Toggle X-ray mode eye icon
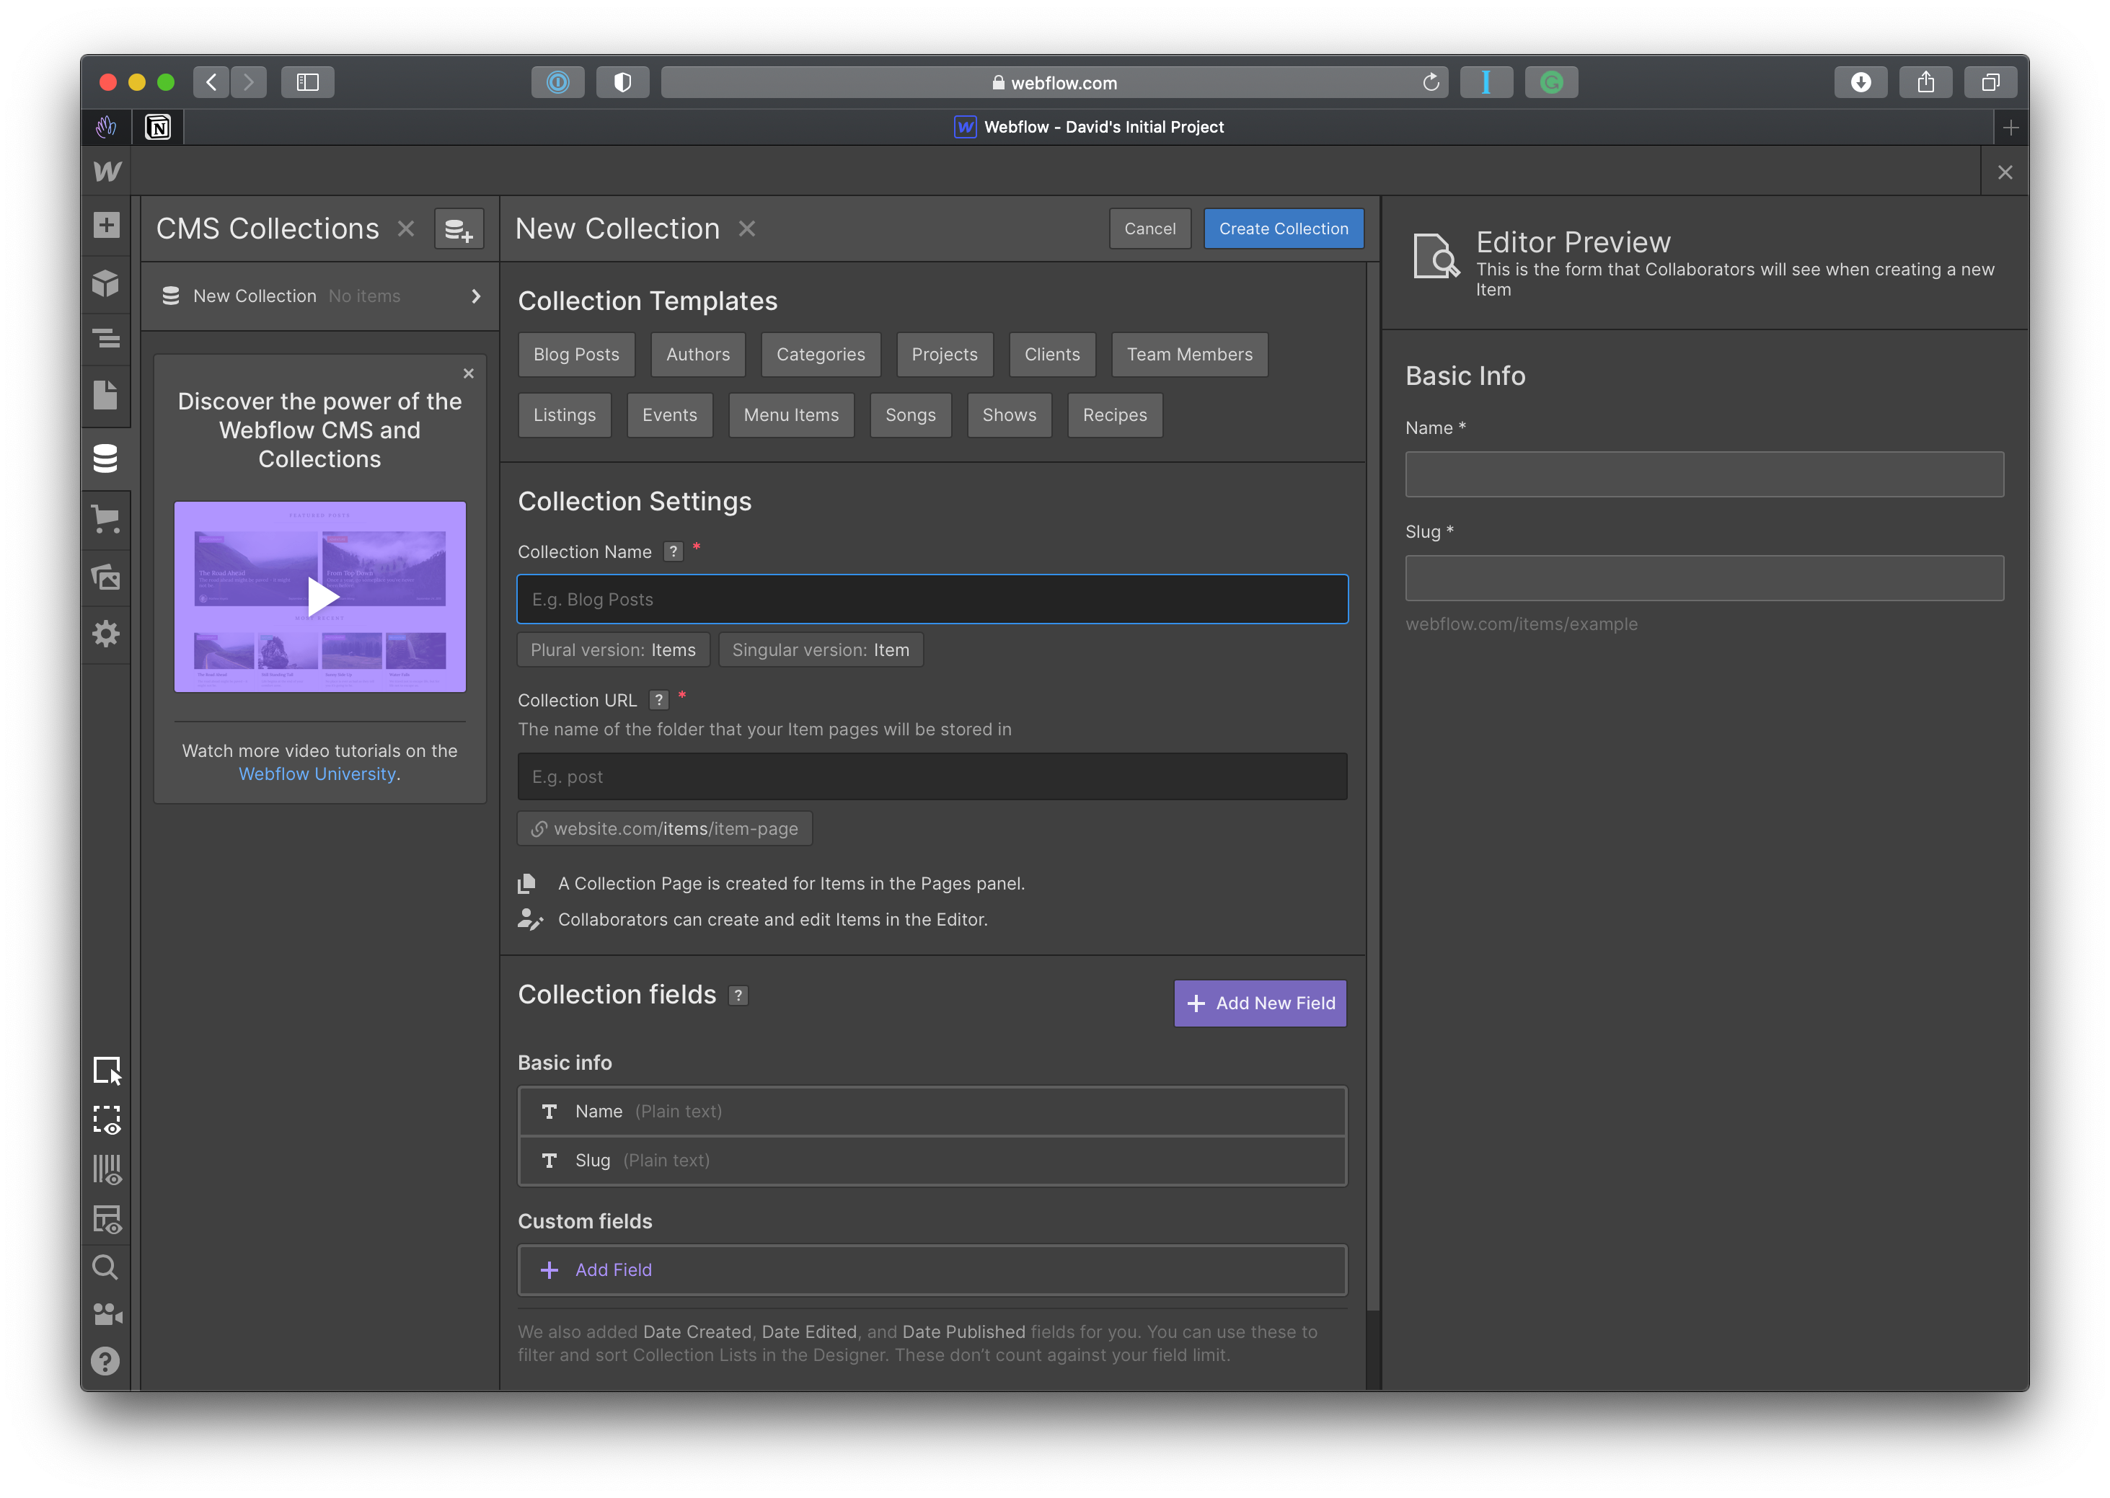 (x=106, y=1218)
